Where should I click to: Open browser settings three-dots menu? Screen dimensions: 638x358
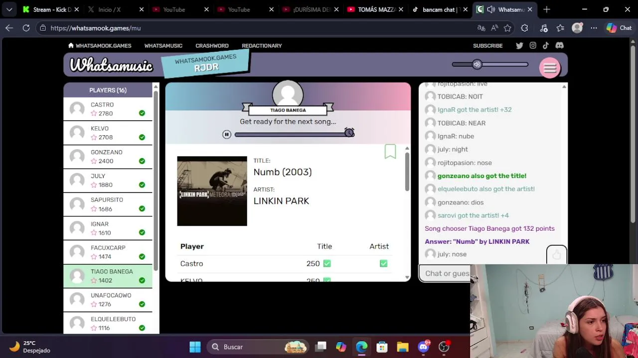point(593,28)
